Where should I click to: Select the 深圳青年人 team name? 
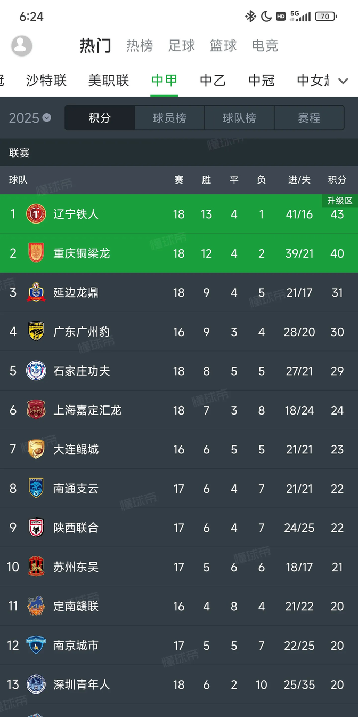82,684
